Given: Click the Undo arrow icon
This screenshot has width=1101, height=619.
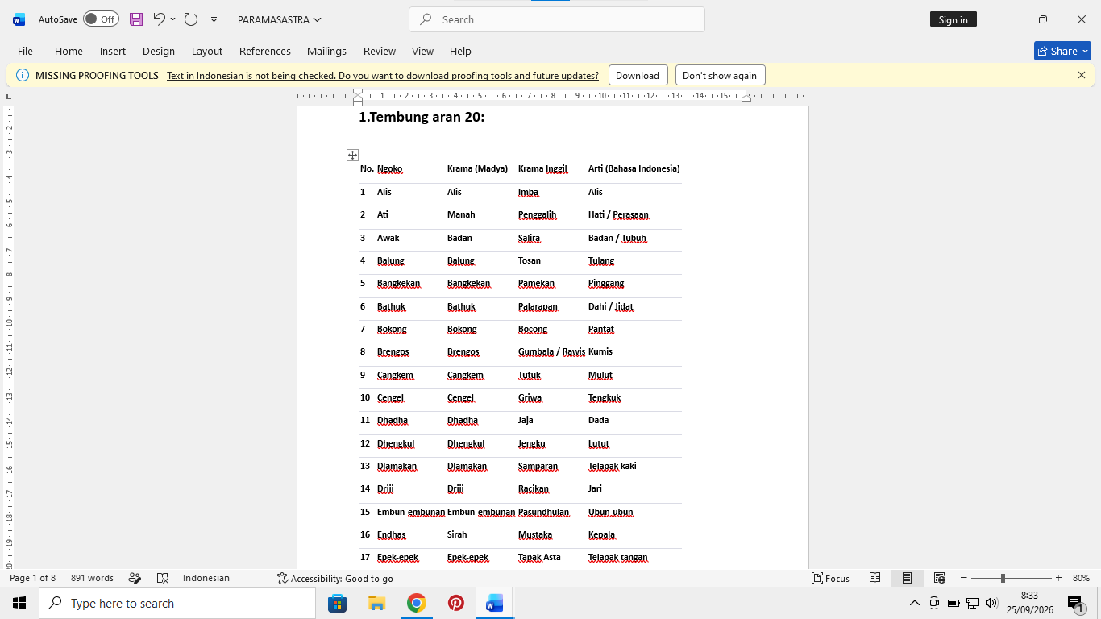Looking at the screenshot, I should click(x=160, y=19).
